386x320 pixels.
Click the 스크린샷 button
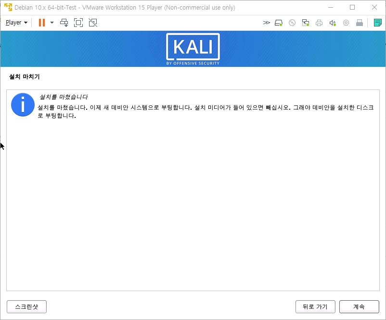(26, 307)
